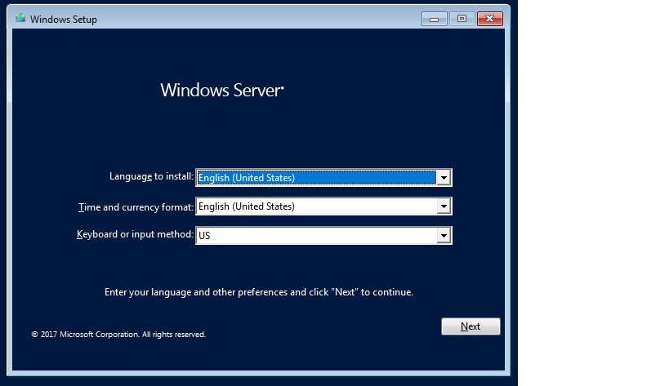Expand the Time and currency format arrow
Viewport: 669px width, 386px height.
(x=444, y=206)
